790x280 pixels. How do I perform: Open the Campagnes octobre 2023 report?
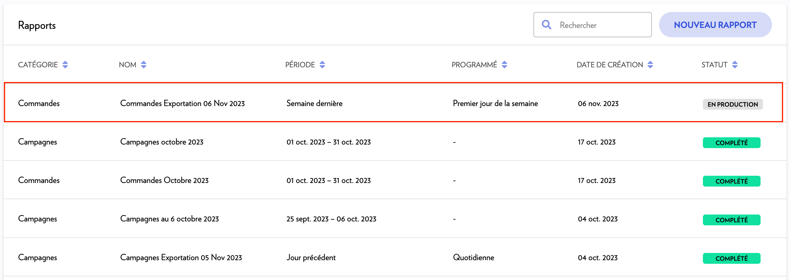coord(162,142)
